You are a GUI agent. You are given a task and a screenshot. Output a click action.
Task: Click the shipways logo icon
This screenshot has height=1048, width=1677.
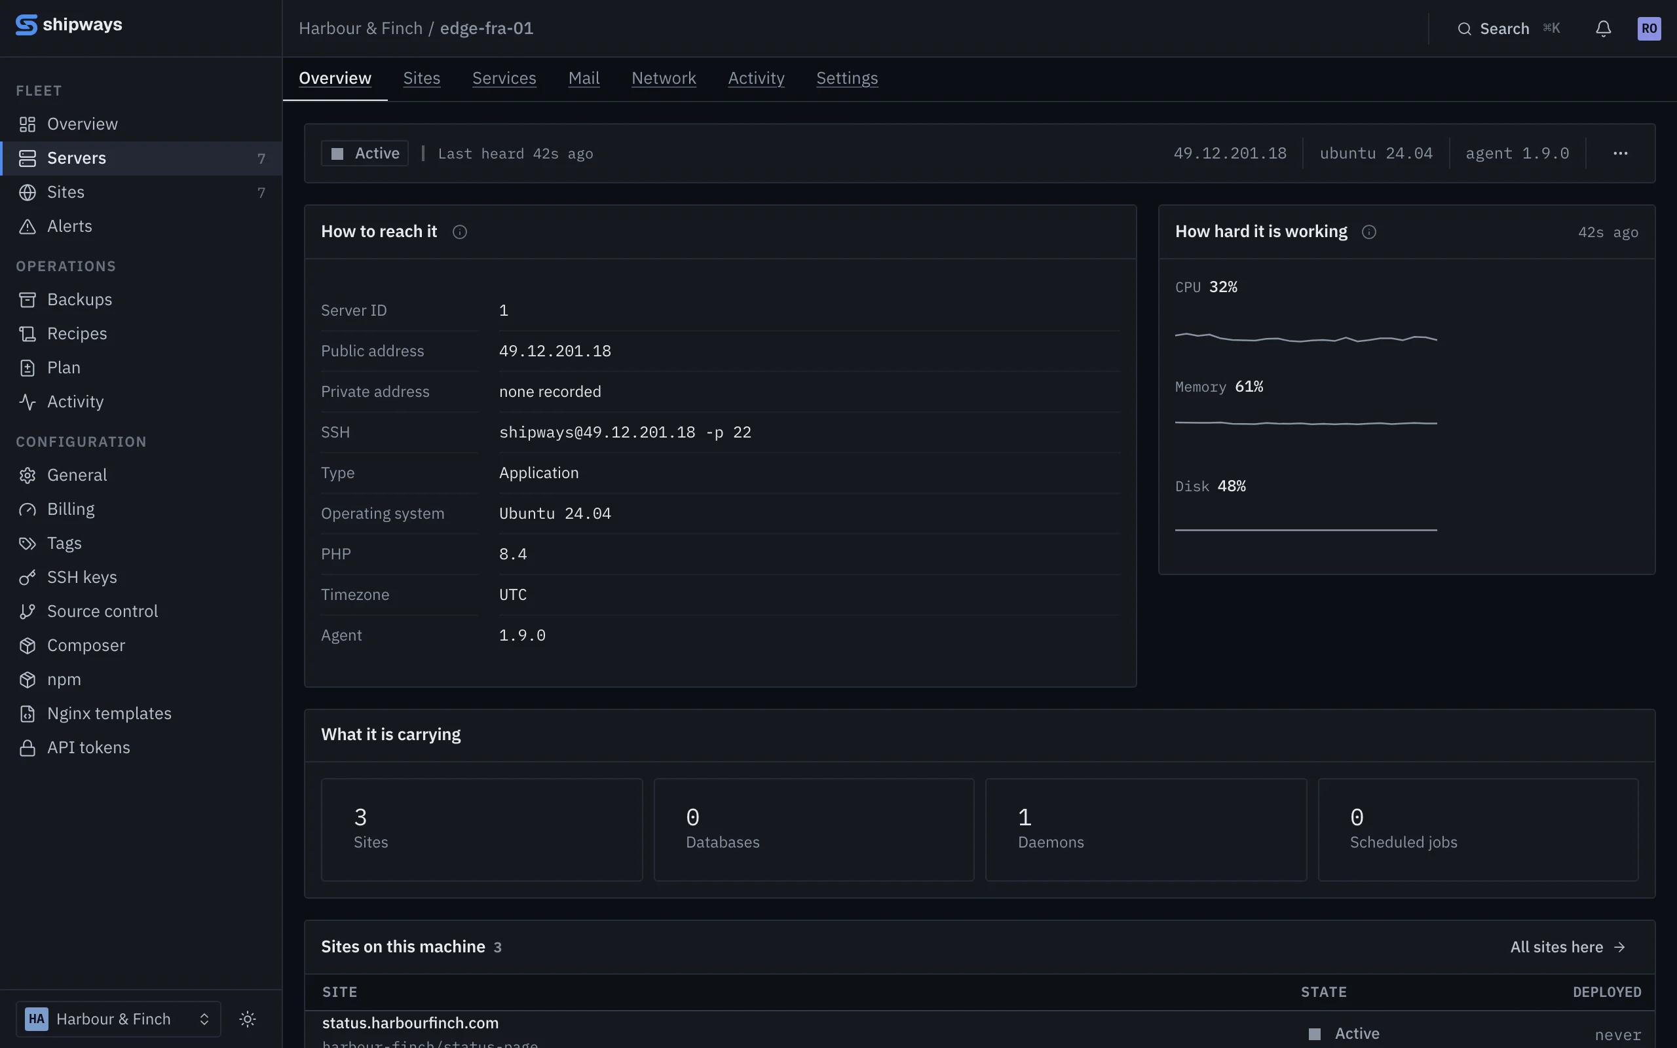click(26, 25)
